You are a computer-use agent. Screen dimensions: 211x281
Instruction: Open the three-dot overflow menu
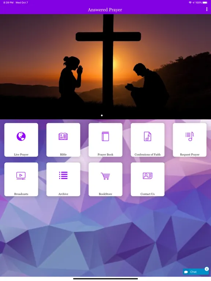[207, 10]
